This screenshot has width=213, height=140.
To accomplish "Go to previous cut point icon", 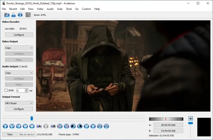I will pyautogui.click(x=60, y=126).
